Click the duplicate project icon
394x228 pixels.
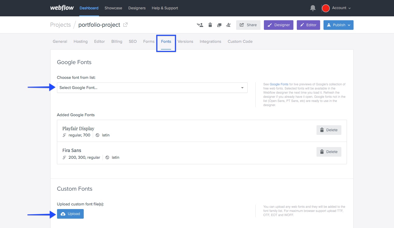click(219, 25)
